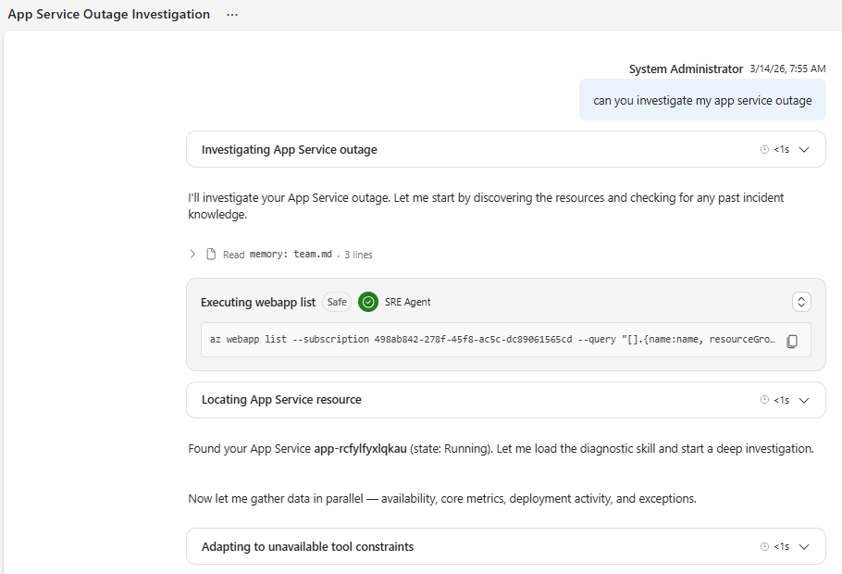Click the System Administrator name
Screen dimensions: 842x574
pyautogui.click(x=685, y=69)
